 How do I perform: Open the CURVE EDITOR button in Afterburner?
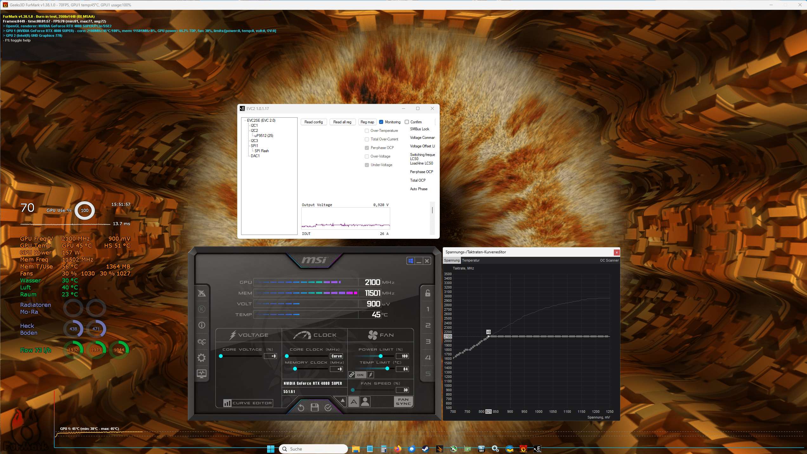pos(248,403)
